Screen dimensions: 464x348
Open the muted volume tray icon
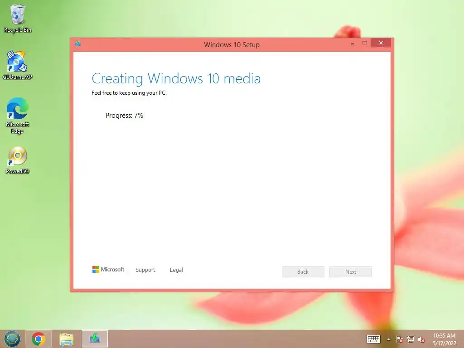coord(421,339)
